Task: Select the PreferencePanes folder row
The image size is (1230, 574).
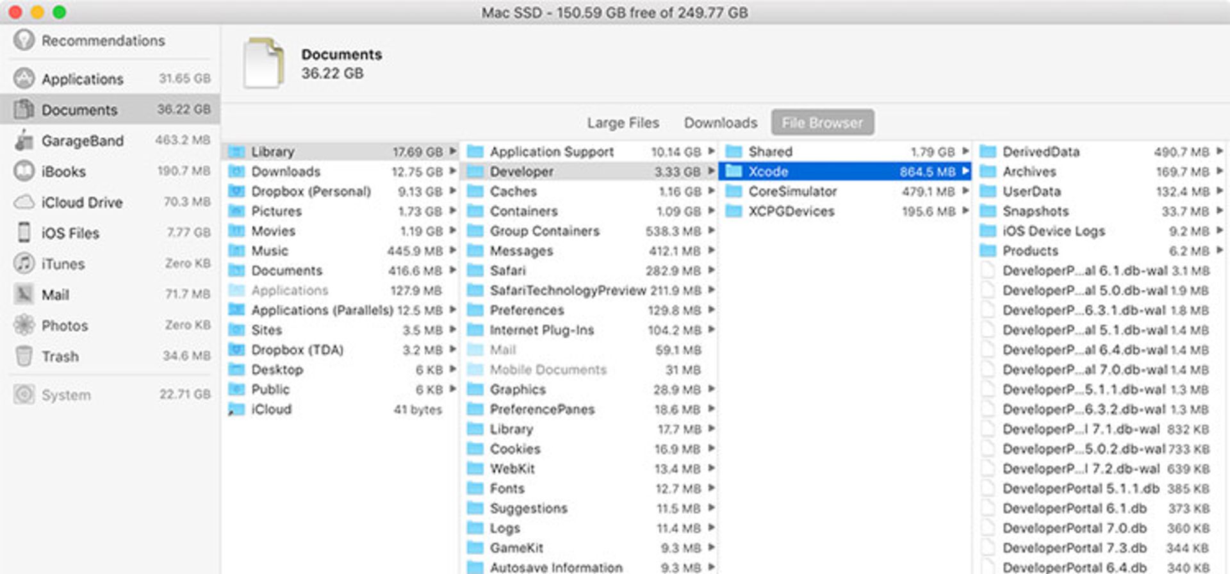Action: tap(589, 409)
